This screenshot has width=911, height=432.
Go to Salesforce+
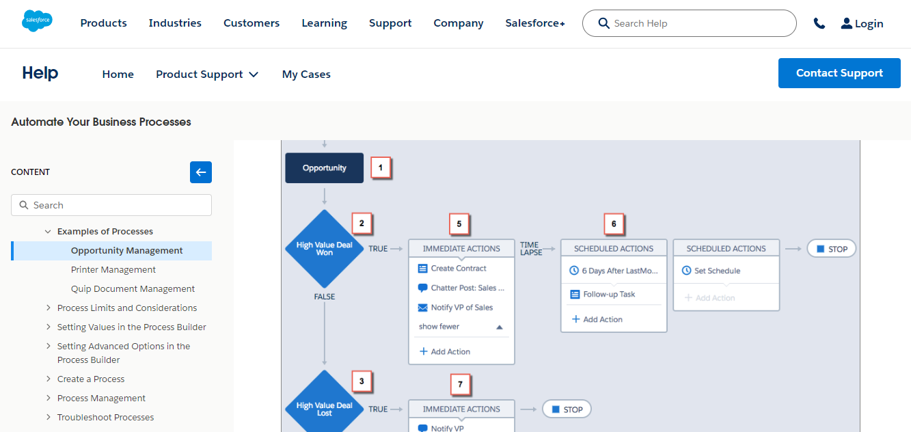coord(535,23)
